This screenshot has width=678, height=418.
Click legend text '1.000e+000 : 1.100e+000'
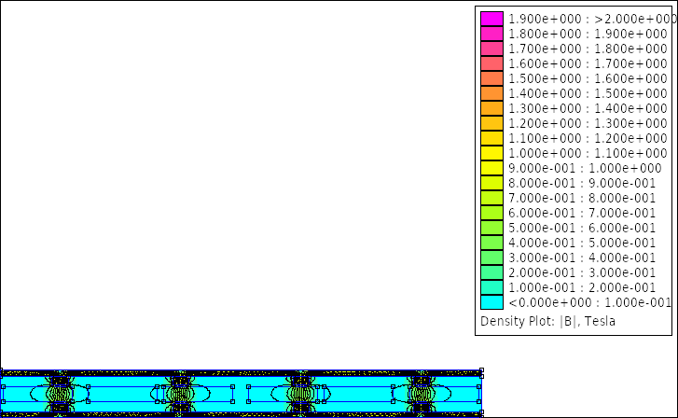click(x=588, y=153)
